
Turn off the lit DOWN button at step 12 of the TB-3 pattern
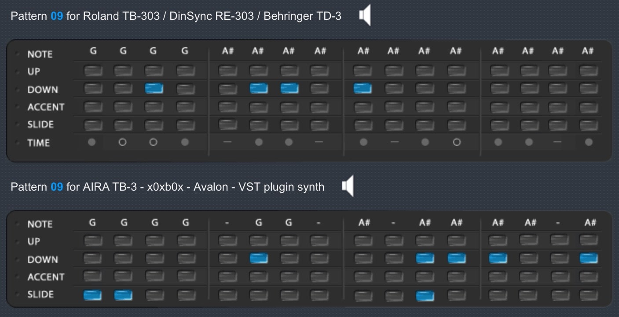pos(457,258)
